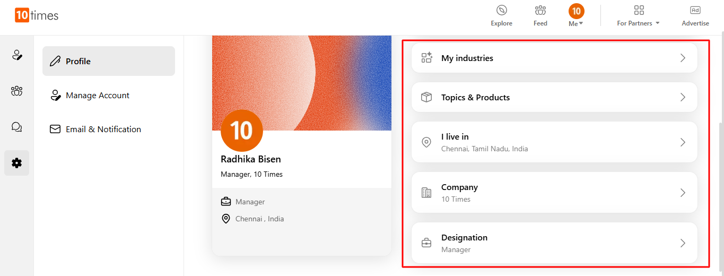
Task: Click the My industries grid icon
Action: [x=426, y=58]
